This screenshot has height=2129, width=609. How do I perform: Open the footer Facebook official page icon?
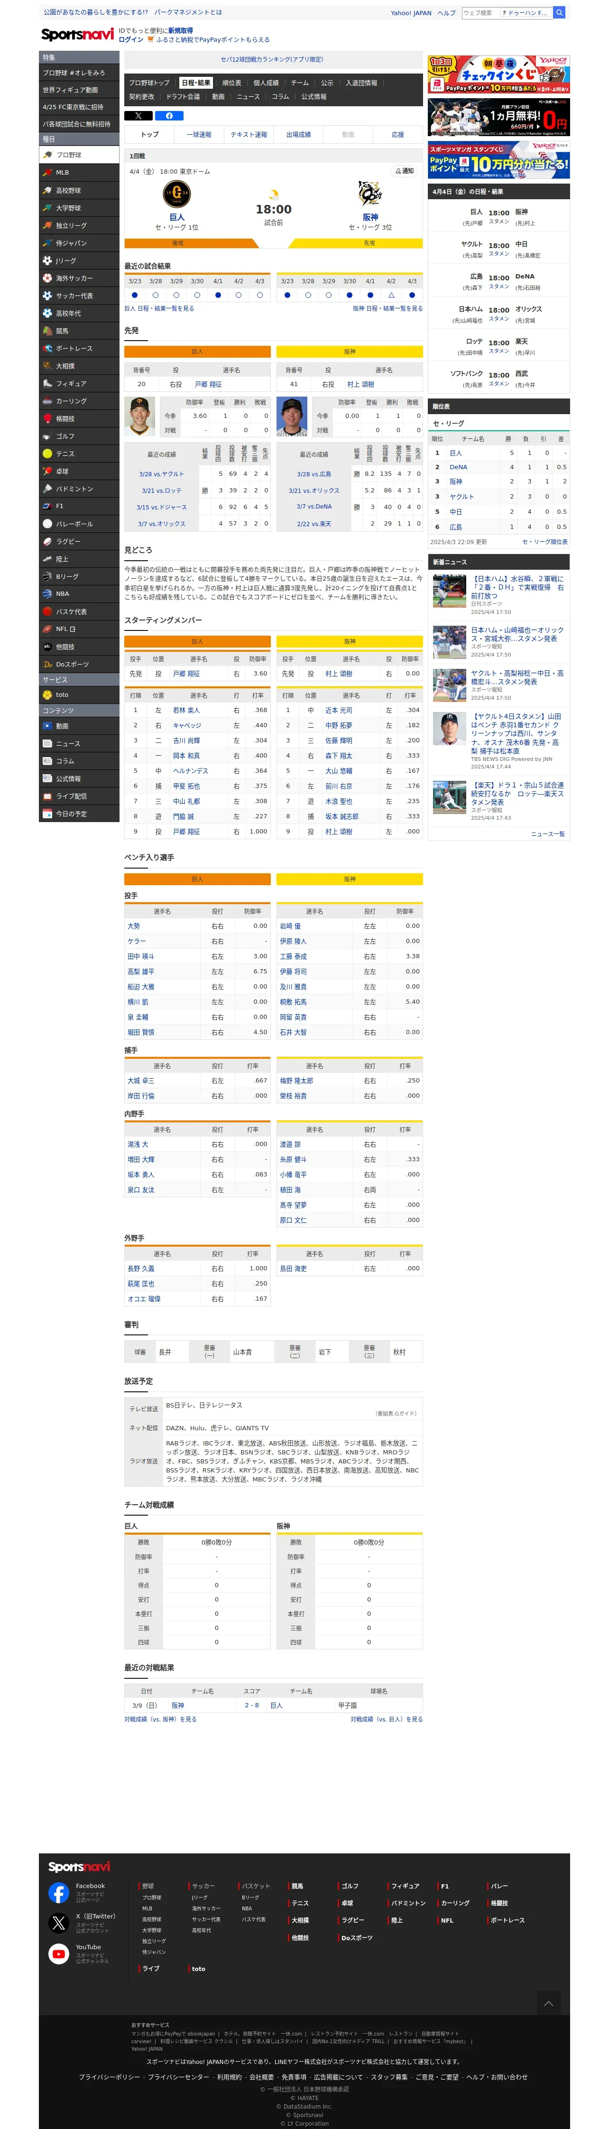click(59, 1892)
